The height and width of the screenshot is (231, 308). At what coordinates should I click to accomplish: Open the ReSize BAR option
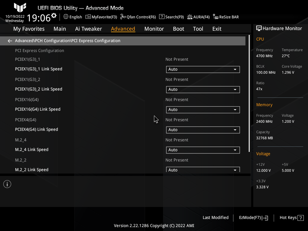pyautogui.click(x=226, y=17)
